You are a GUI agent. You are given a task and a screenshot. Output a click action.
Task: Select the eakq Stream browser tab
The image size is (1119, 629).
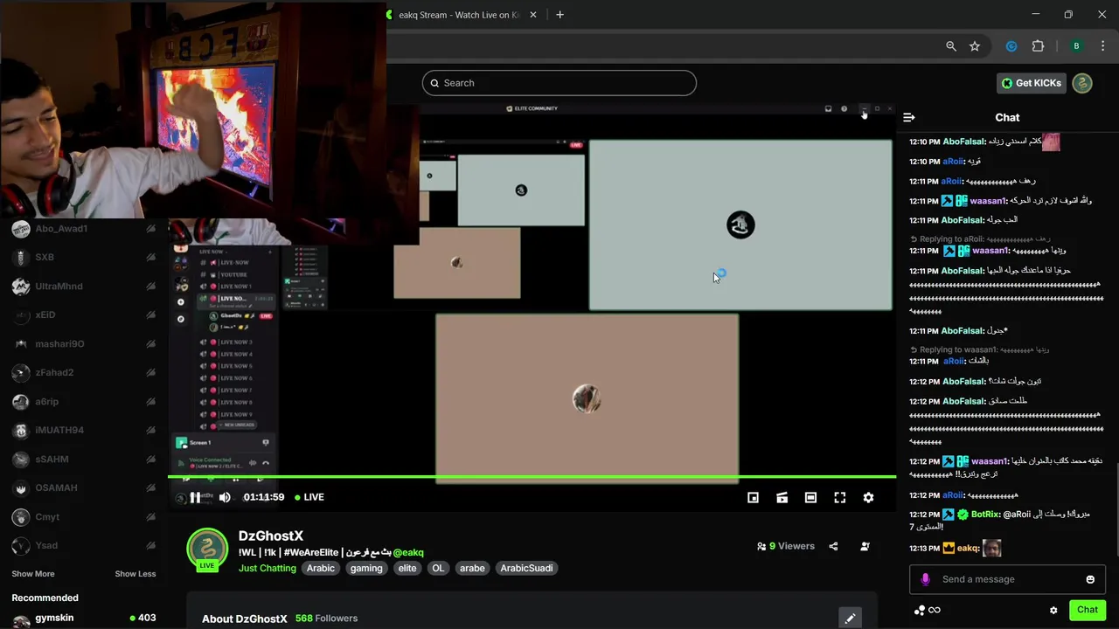460,15
